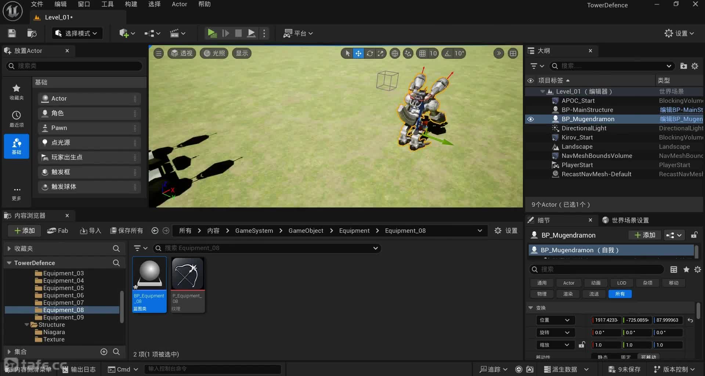Save the current level with the floppy disk icon
Image resolution: width=705 pixels, height=376 pixels.
[x=12, y=33]
